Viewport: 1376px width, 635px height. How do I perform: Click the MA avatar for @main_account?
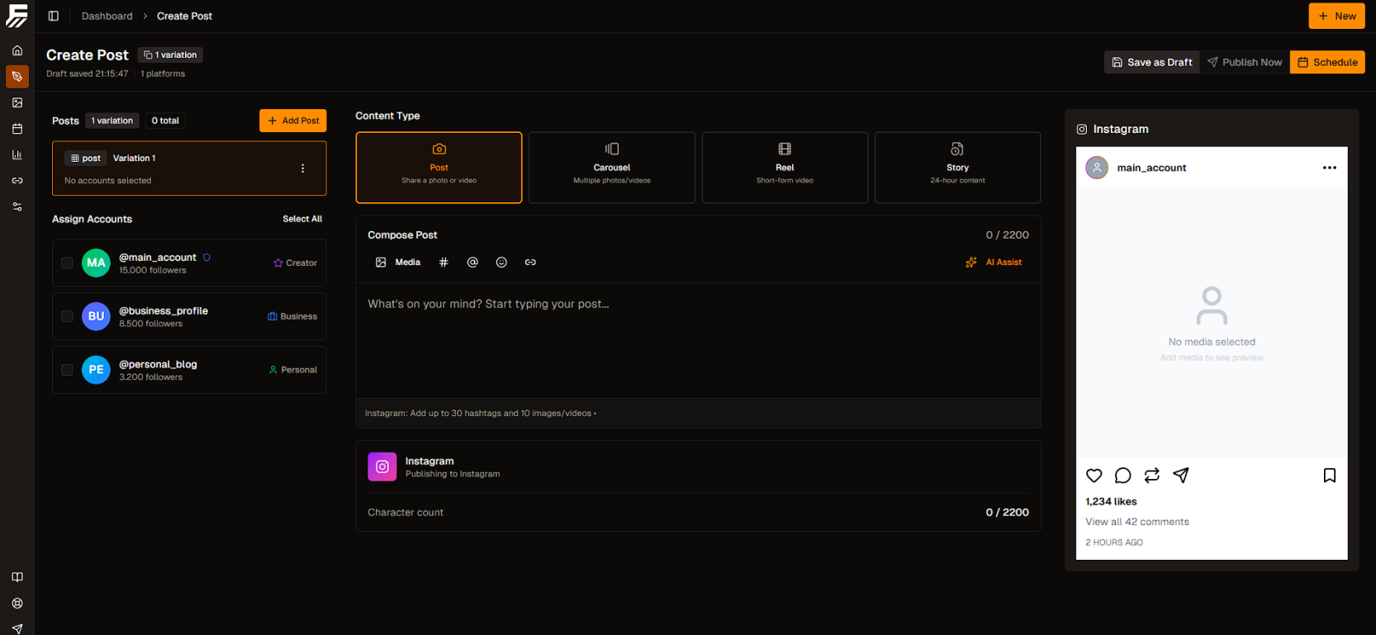pos(96,263)
